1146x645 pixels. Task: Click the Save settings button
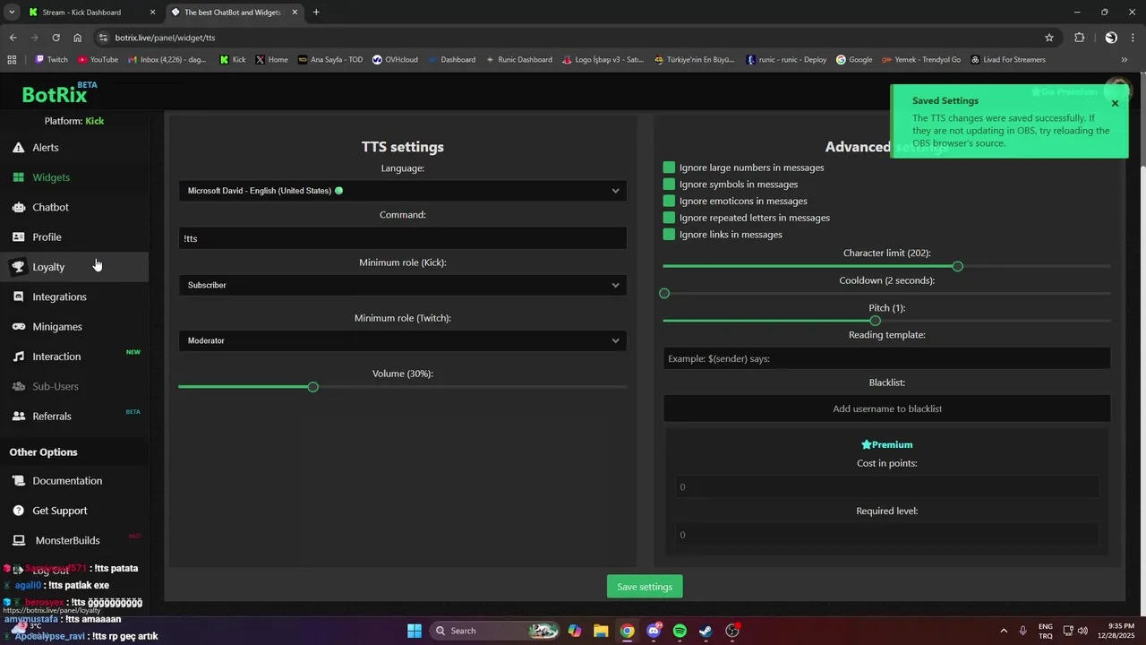pos(645,587)
